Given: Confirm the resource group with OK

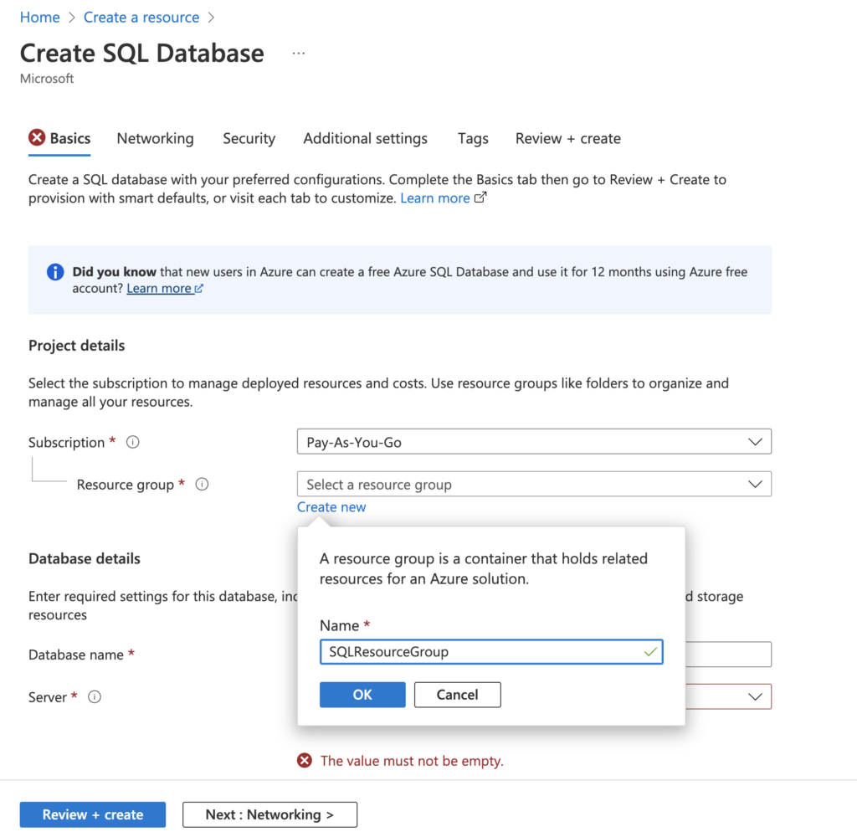Looking at the screenshot, I should pyautogui.click(x=362, y=694).
